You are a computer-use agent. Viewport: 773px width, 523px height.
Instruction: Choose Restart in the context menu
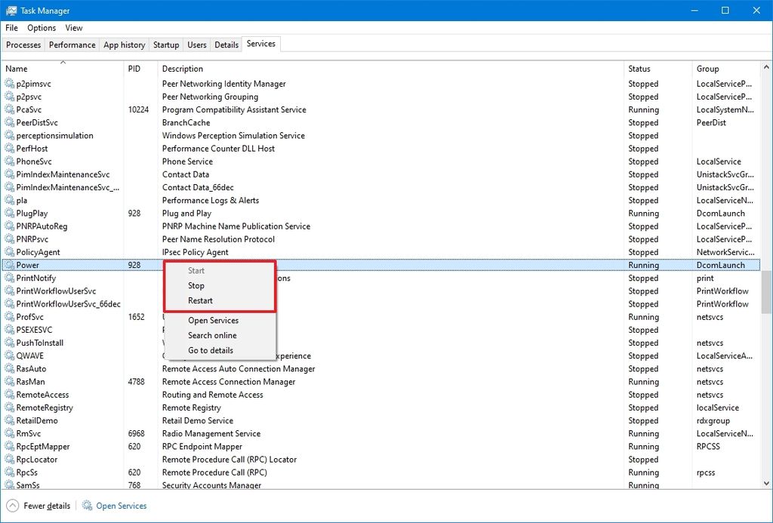(x=199, y=300)
